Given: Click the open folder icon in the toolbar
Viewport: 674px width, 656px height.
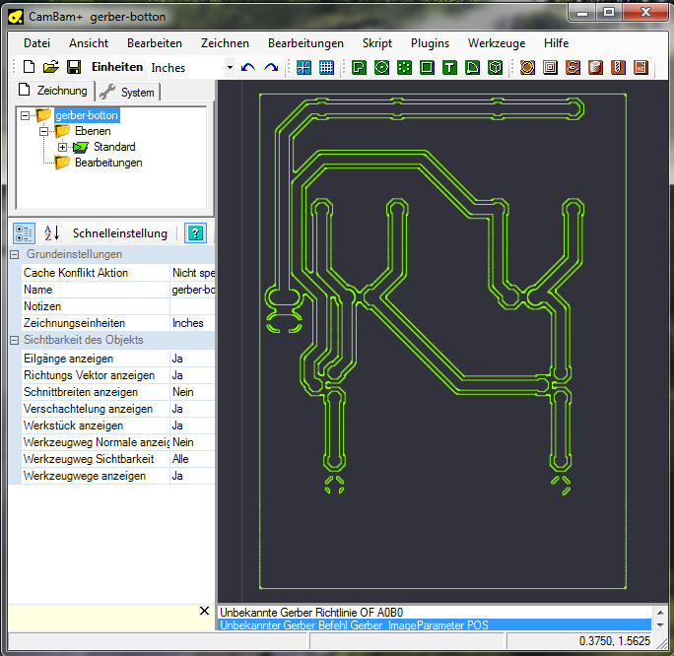Looking at the screenshot, I should (51, 67).
